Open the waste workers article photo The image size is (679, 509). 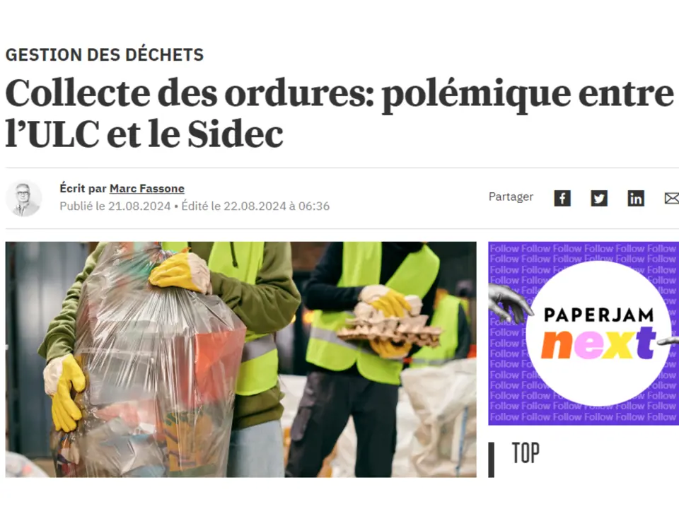click(x=240, y=359)
